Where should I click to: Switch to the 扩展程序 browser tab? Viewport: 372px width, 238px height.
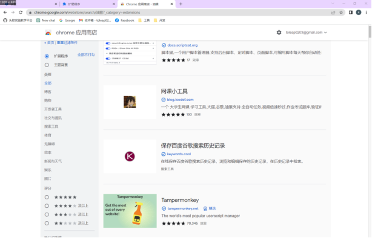click(88, 4)
